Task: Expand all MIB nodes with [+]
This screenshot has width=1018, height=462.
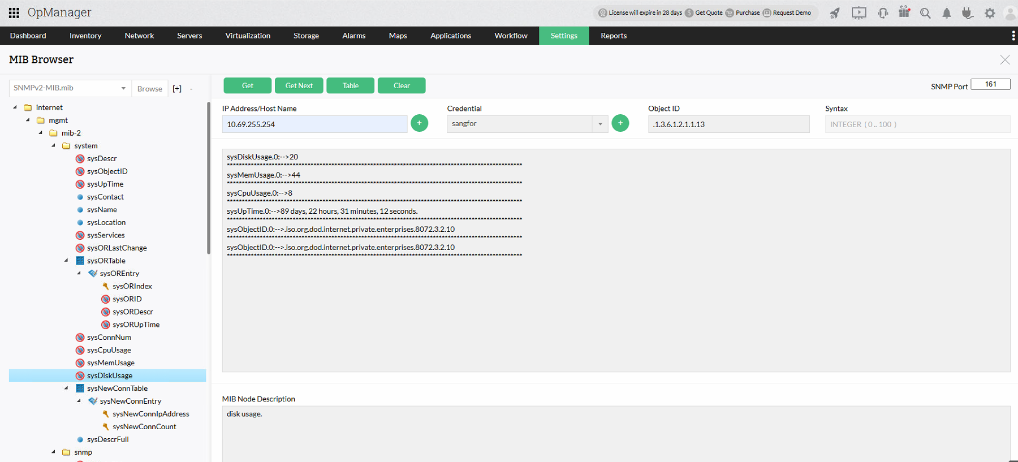Action: pyautogui.click(x=177, y=89)
